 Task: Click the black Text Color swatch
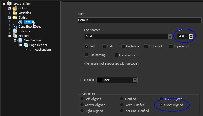coord(99,80)
